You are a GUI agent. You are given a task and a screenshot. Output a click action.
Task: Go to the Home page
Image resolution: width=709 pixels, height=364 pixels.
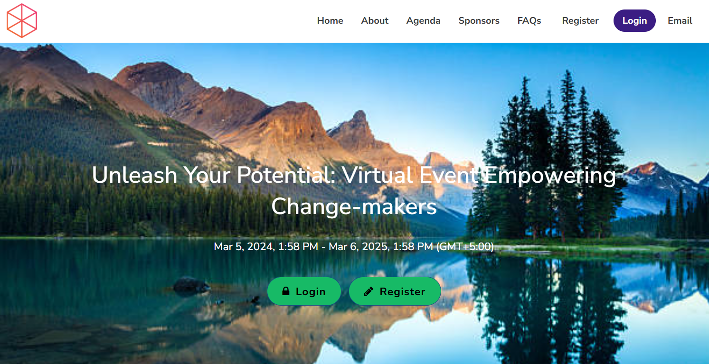point(330,21)
